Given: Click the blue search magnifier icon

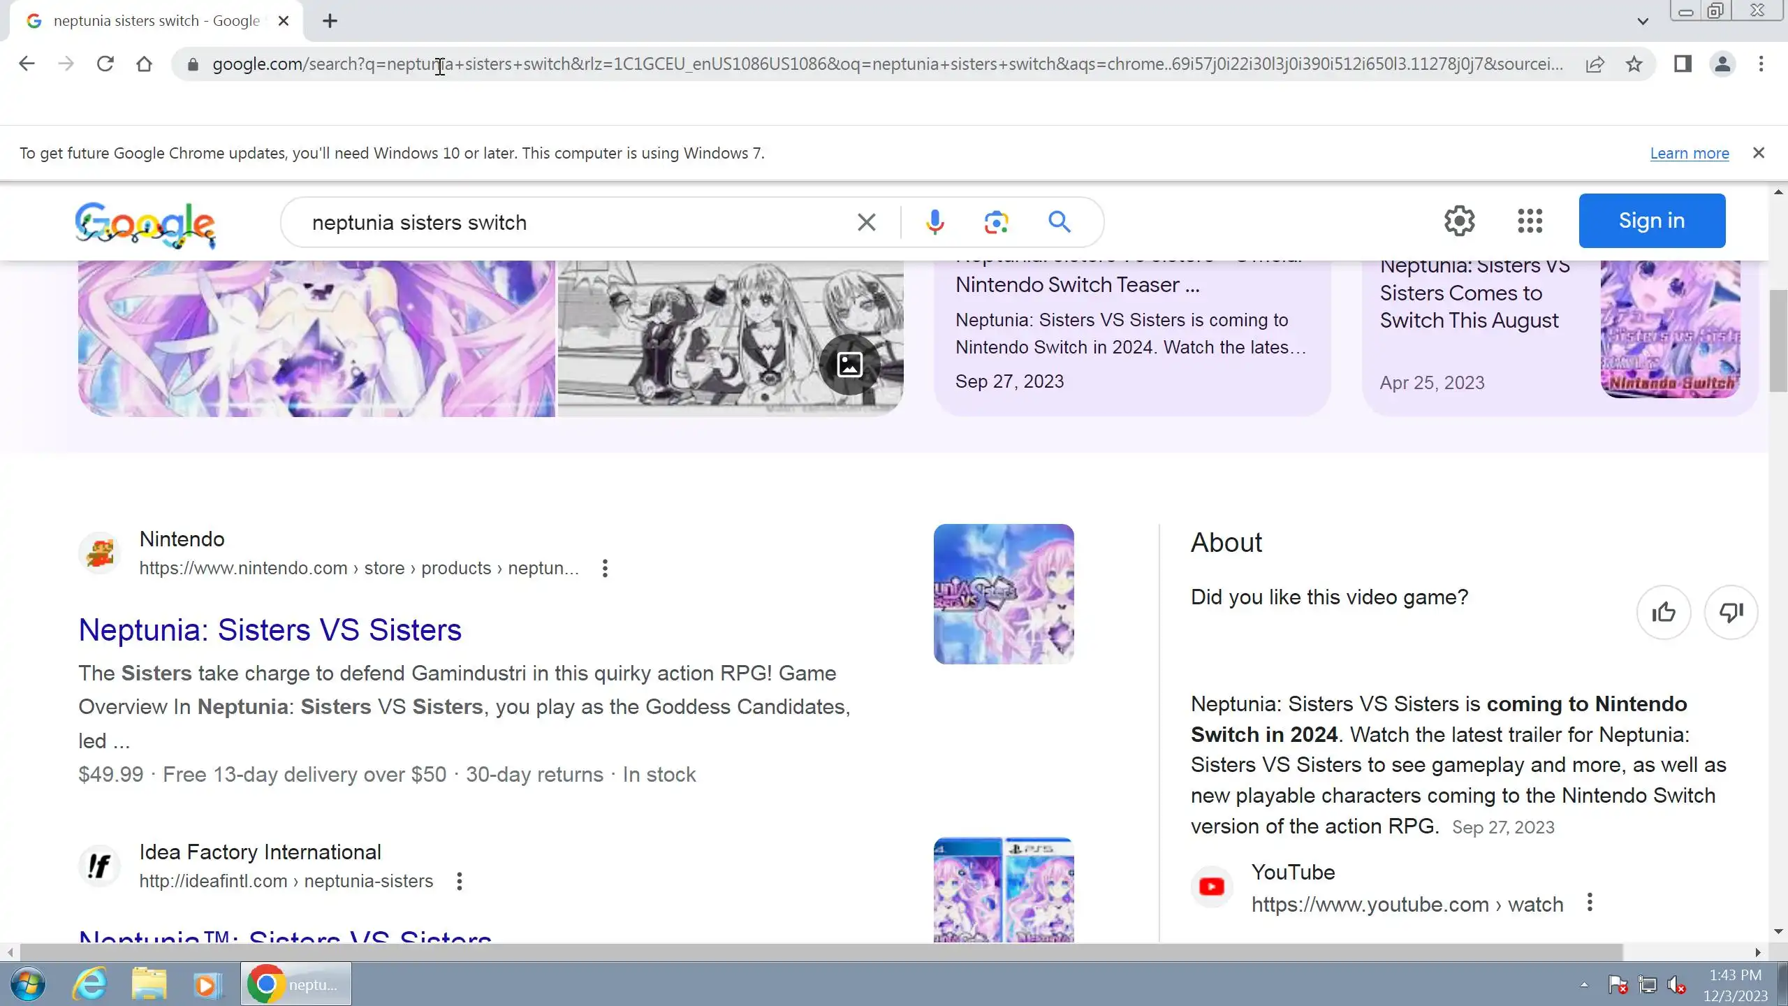Looking at the screenshot, I should pos(1059,222).
